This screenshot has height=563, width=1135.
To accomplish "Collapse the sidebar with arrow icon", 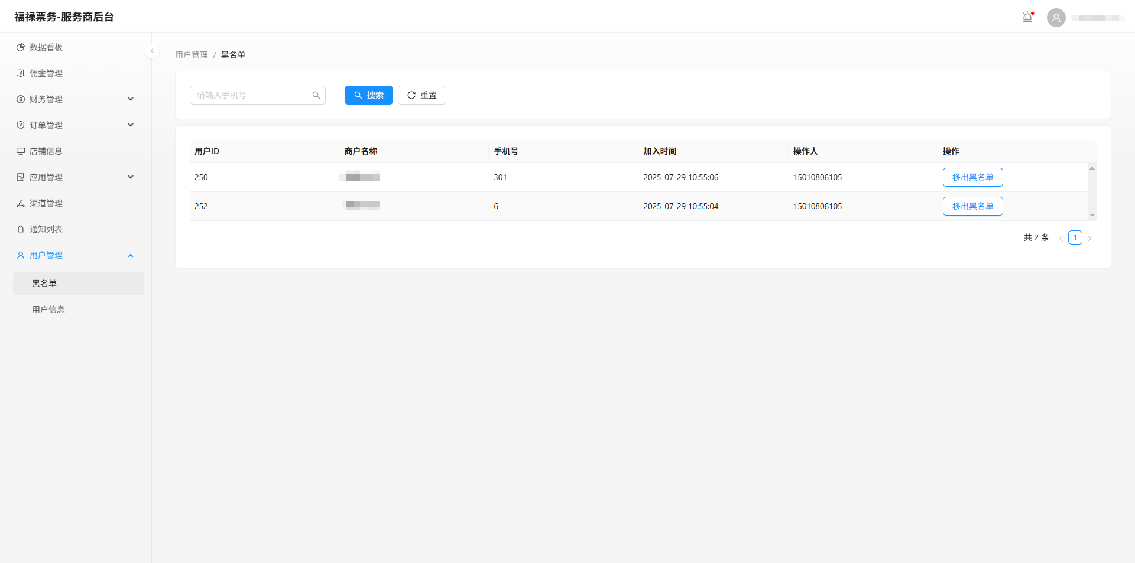I will tap(152, 51).
